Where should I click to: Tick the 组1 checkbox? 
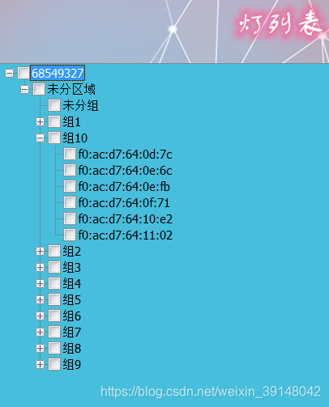[x=54, y=121]
